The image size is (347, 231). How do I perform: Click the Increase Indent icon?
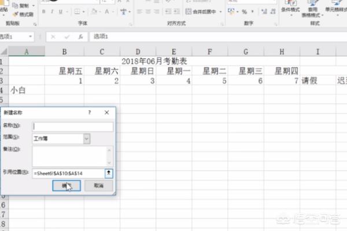(177, 12)
